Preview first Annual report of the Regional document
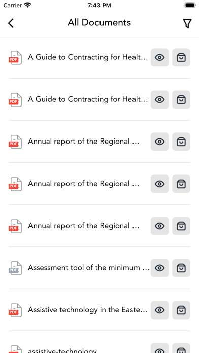This screenshot has height=353, width=199. (x=159, y=142)
